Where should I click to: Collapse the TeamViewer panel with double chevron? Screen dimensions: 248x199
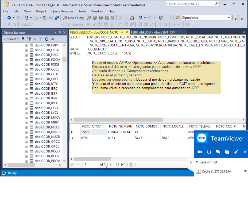pyautogui.click(x=245, y=152)
